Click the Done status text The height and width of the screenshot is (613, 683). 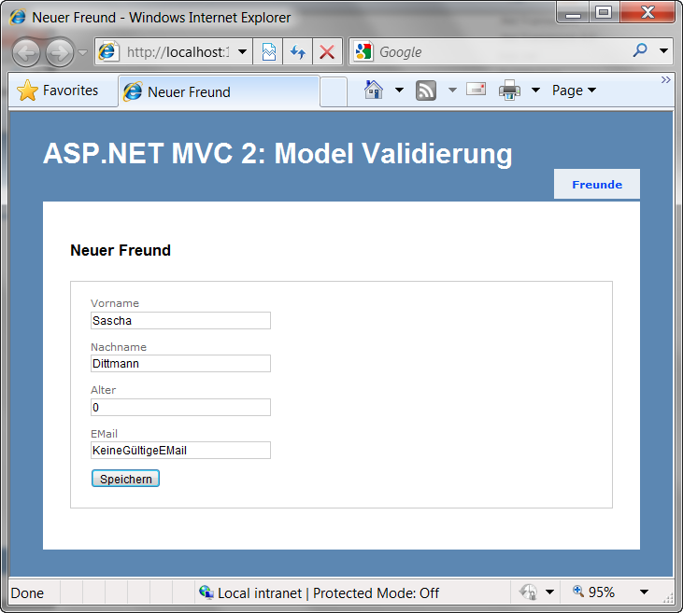[27, 593]
